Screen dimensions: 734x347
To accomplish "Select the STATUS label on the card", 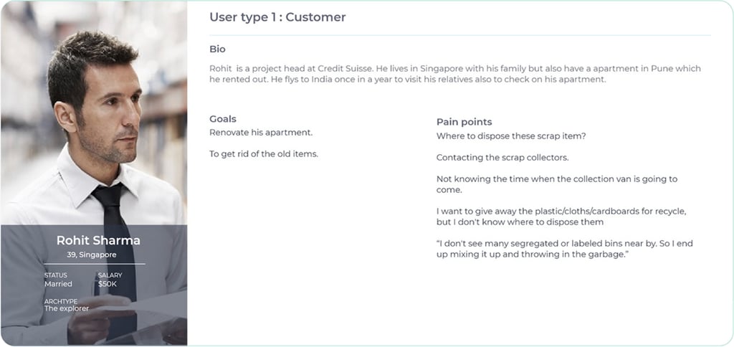I will (x=55, y=275).
